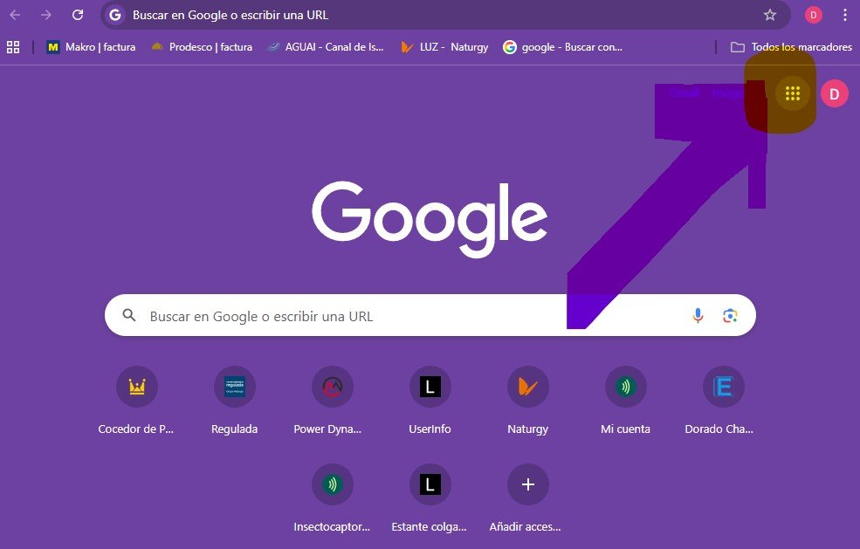Open the Chrome profile avatar in toolbar
This screenshot has width=860, height=549.
click(813, 15)
